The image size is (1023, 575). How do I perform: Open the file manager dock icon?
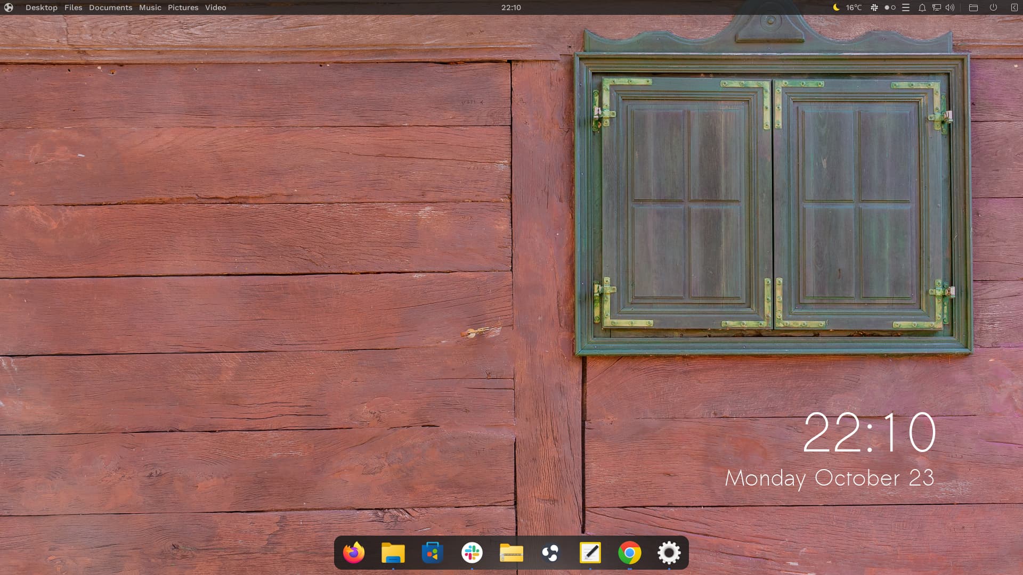coord(393,553)
